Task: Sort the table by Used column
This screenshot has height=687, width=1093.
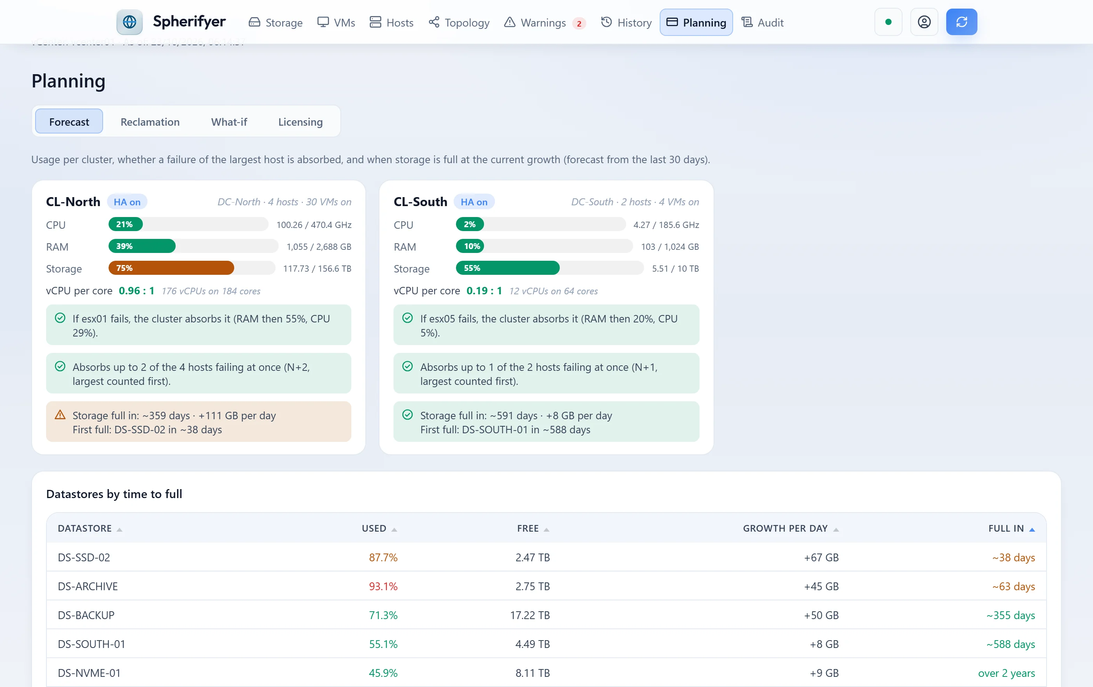Action: pos(379,528)
